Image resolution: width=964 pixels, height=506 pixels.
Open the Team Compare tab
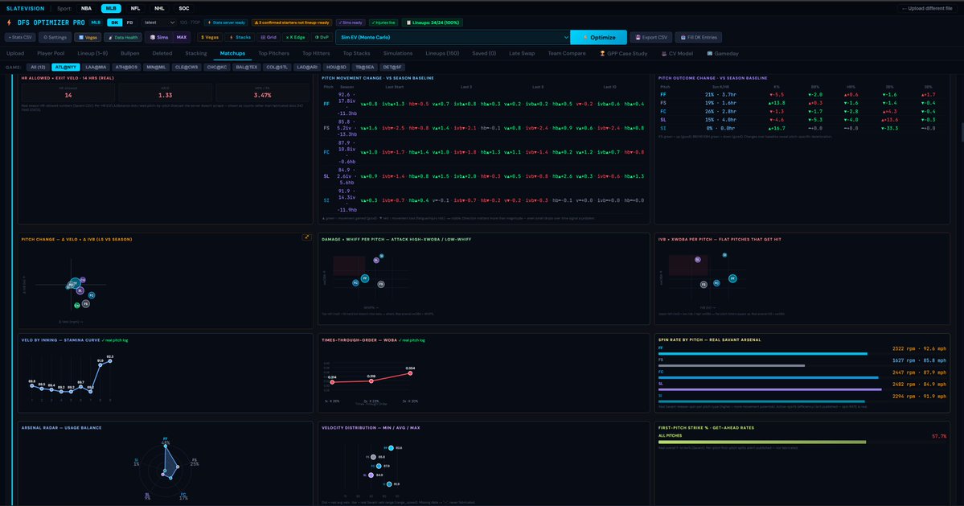point(567,53)
